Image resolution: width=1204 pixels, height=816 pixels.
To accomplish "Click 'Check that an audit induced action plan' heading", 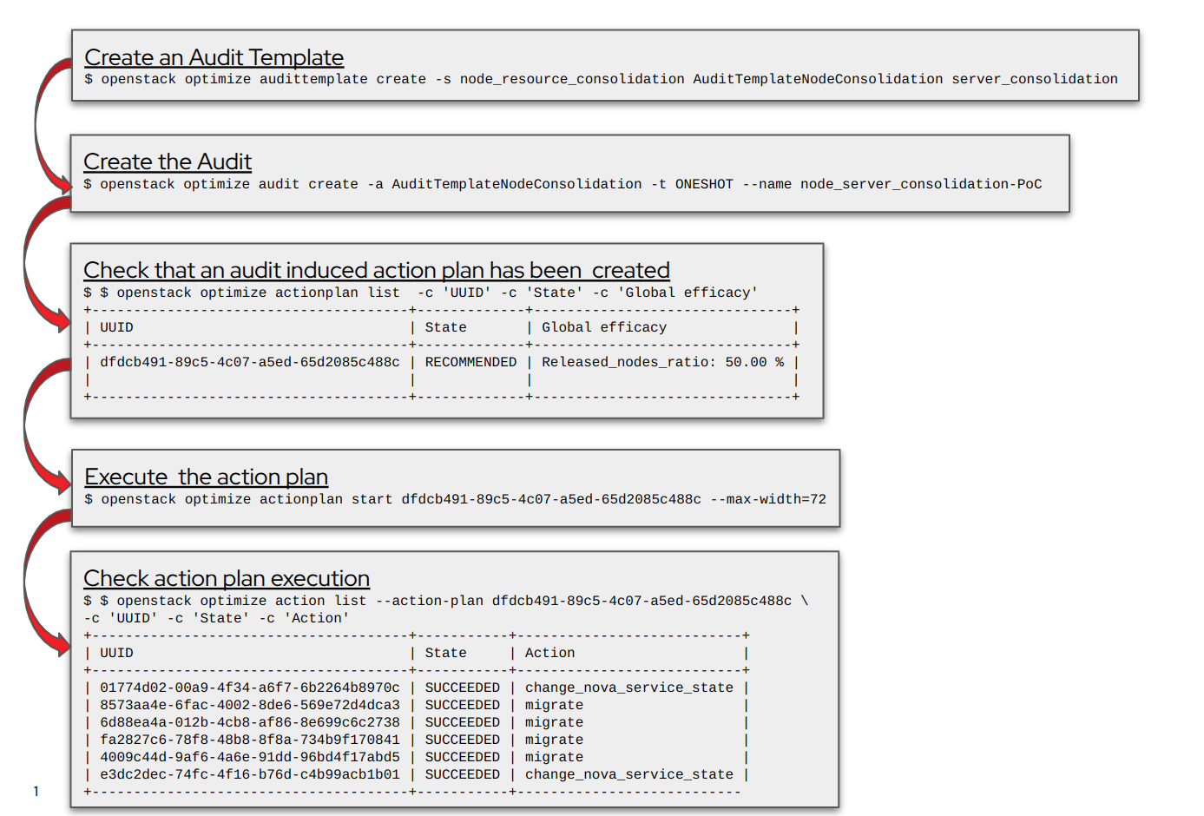I will [376, 270].
